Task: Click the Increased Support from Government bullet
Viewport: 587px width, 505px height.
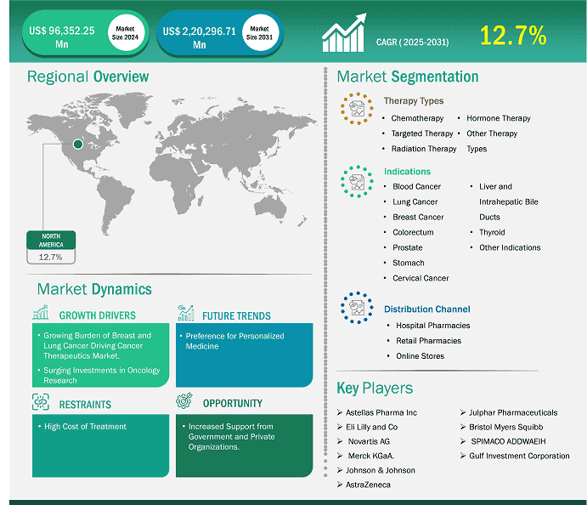Action: (x=231, y=436)
